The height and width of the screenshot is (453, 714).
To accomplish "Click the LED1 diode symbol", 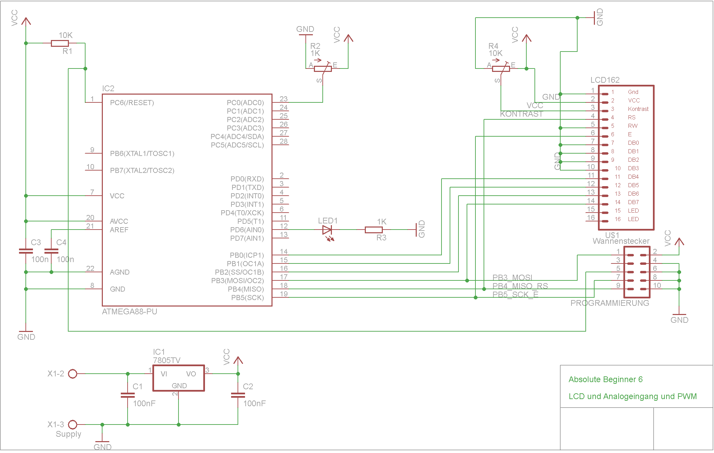I will point(327,230).
